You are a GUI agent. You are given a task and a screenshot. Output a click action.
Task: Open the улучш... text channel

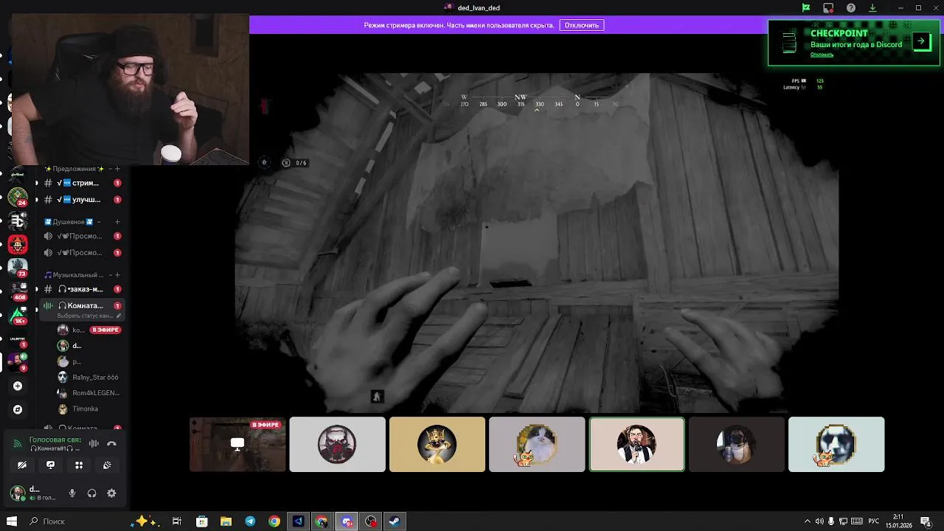coord(83,200)
